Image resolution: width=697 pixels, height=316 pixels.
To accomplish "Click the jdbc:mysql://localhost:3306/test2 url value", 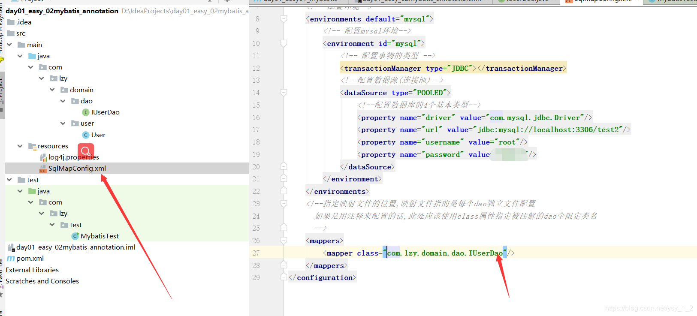I will (549, 129).
